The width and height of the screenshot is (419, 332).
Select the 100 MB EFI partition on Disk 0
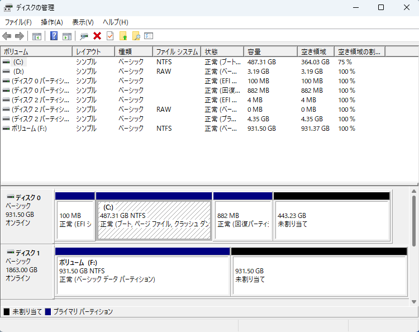(75, 216)
